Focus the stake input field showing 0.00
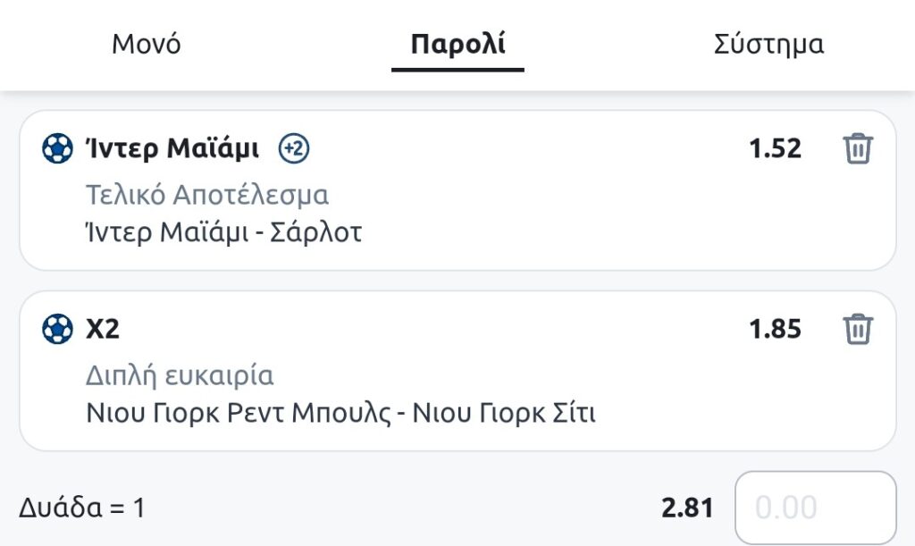The image size is (915, 546). (x=815, y=508)
